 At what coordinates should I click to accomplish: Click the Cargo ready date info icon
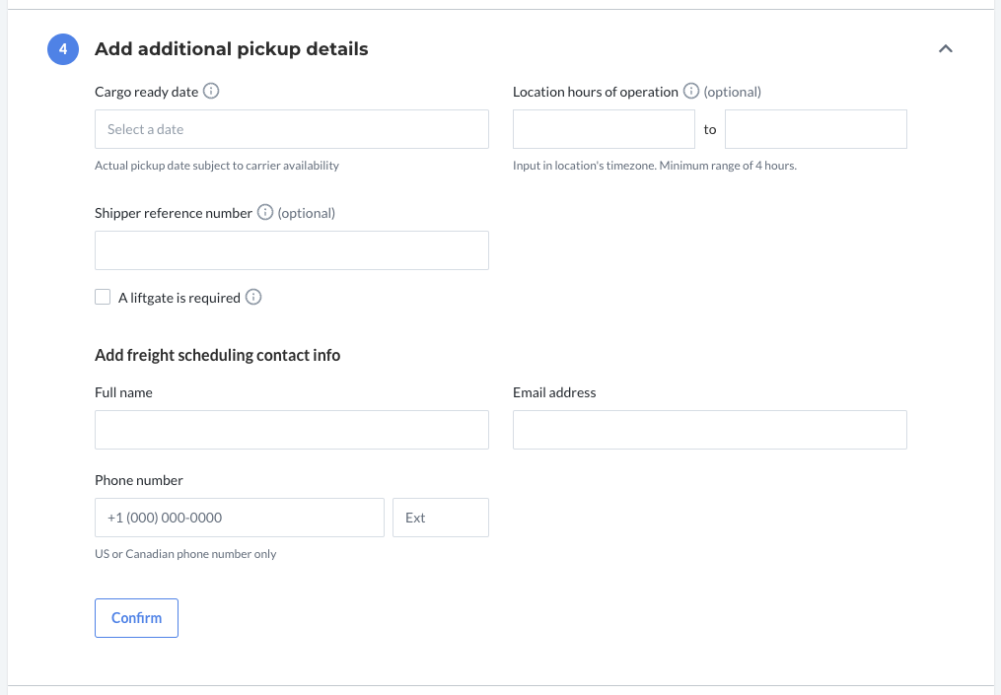tap(211, 92)
